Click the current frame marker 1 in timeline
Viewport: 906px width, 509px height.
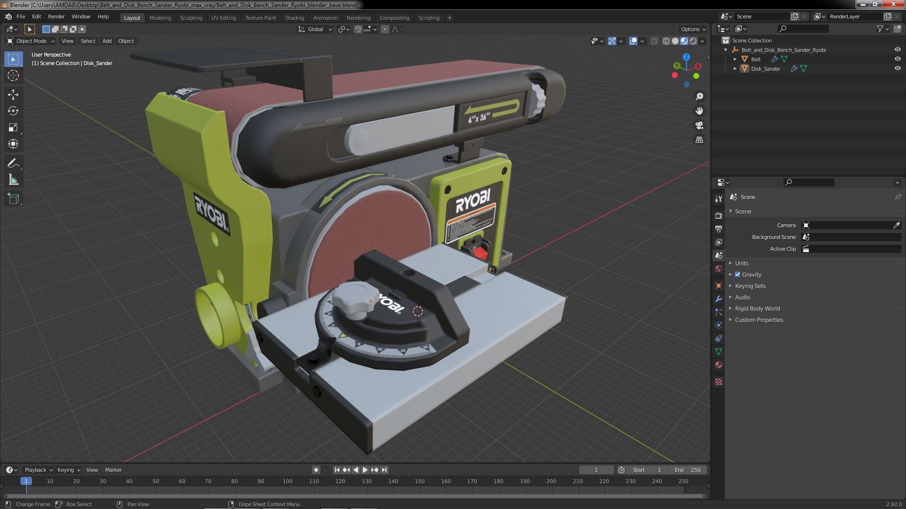click(26, 482)
